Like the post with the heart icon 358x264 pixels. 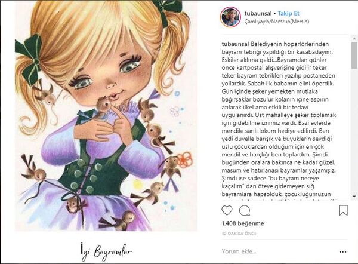click(x=227, y=210)
